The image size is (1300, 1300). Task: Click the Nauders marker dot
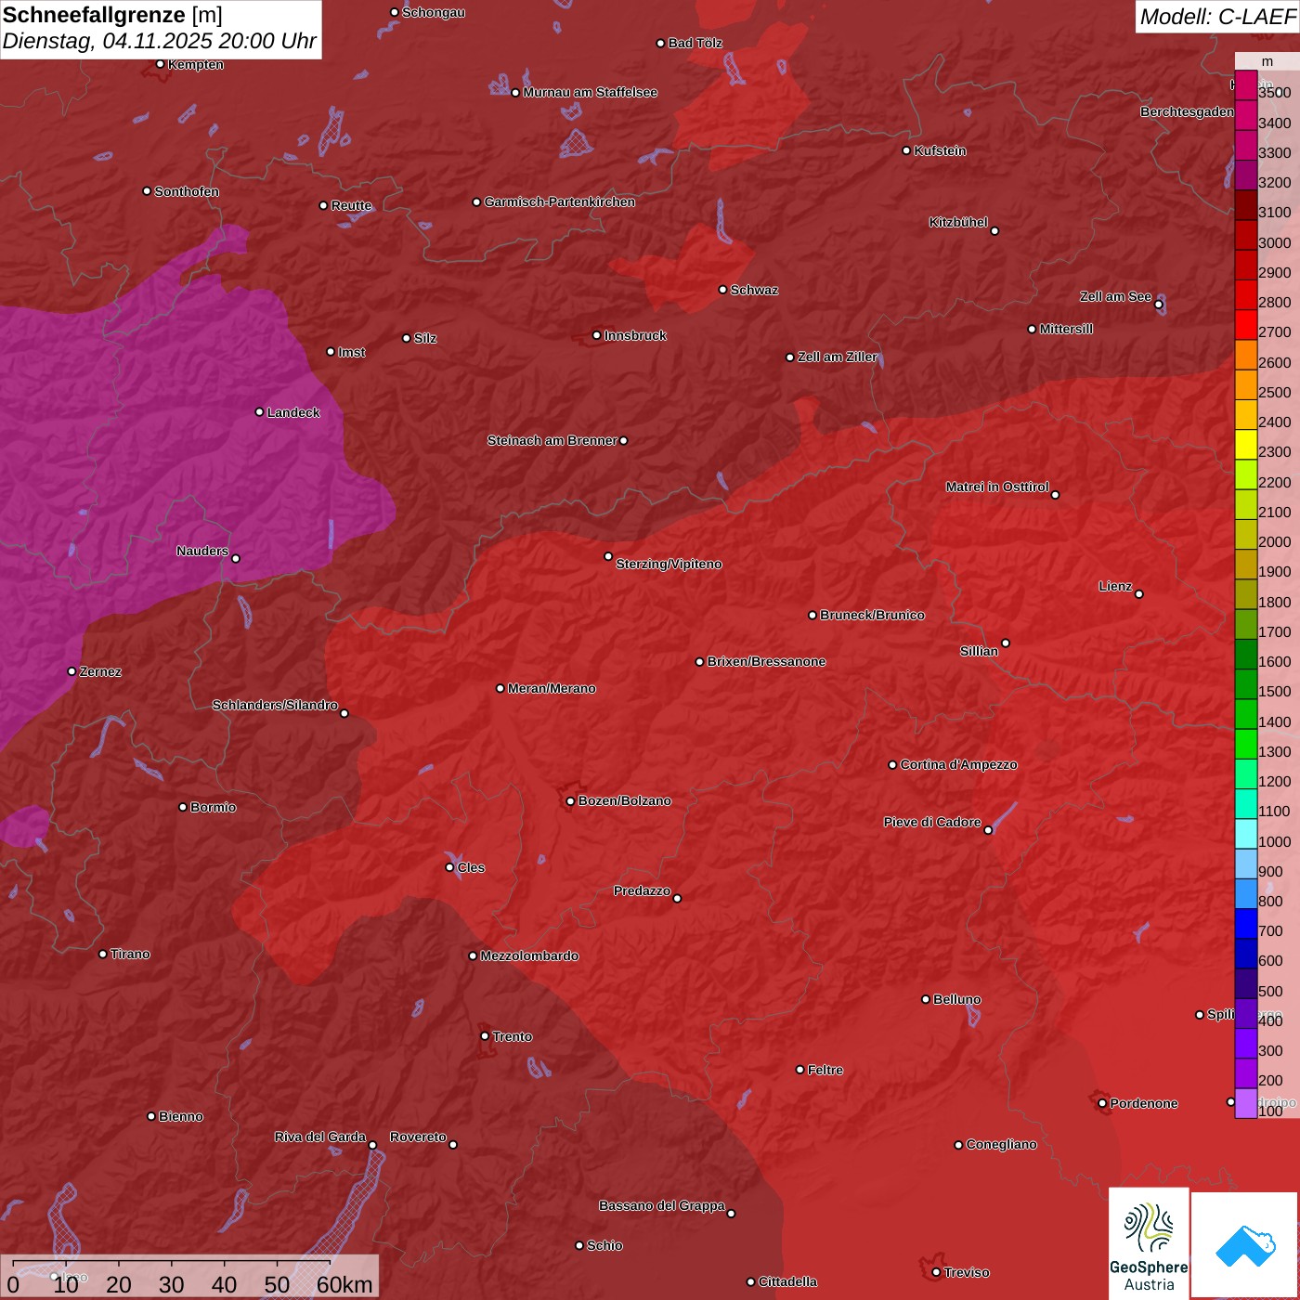tap(236, 559)
